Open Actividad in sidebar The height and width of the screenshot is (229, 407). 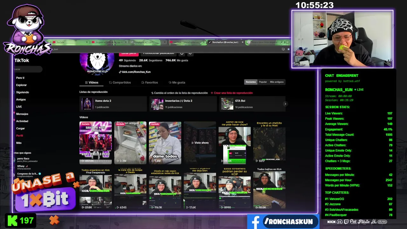pyautogui.click(x=22, y=121)
